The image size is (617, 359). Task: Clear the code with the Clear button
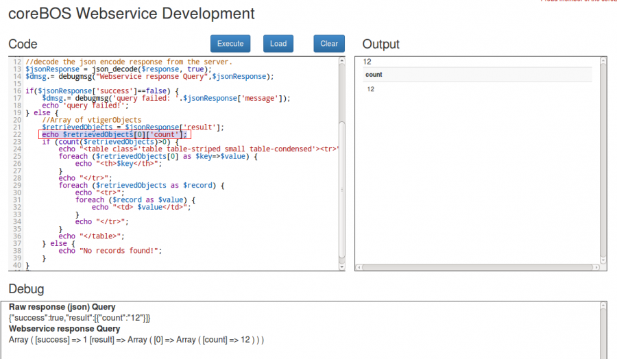(329, 44)
